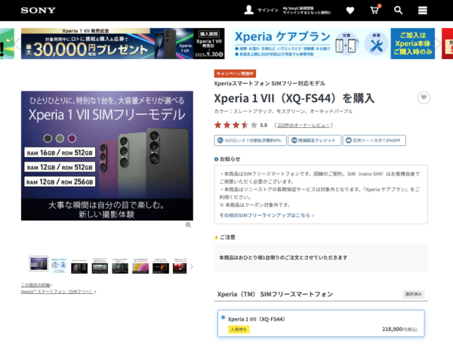Open the 30,000円プレゼント campaign banner
Viewport: 453px width, 350px height.
pos(123,43)
